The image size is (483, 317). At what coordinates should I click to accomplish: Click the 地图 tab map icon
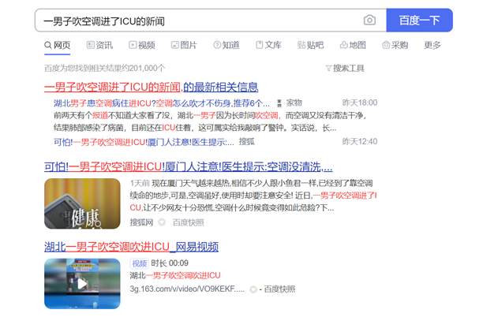click(343, 45)
